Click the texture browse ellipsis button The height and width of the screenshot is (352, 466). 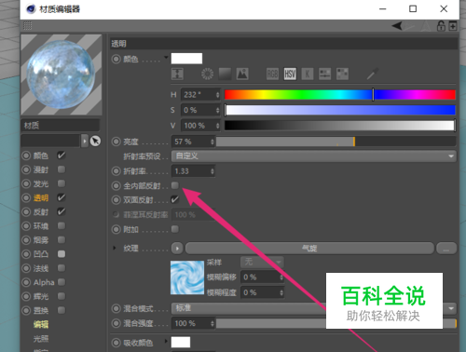click(x=446, y=249)
